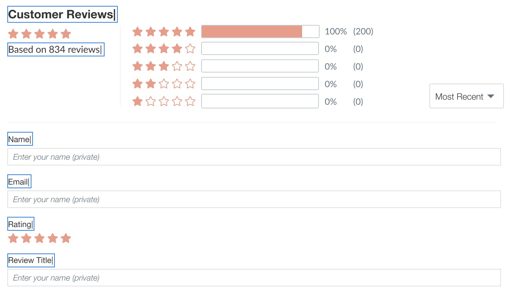Filter by the two-star rating row

click(x=248, y=84)
